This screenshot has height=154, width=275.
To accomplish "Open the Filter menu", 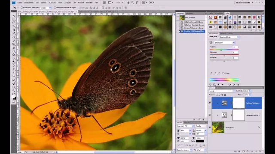I will (x=60, y=3).
